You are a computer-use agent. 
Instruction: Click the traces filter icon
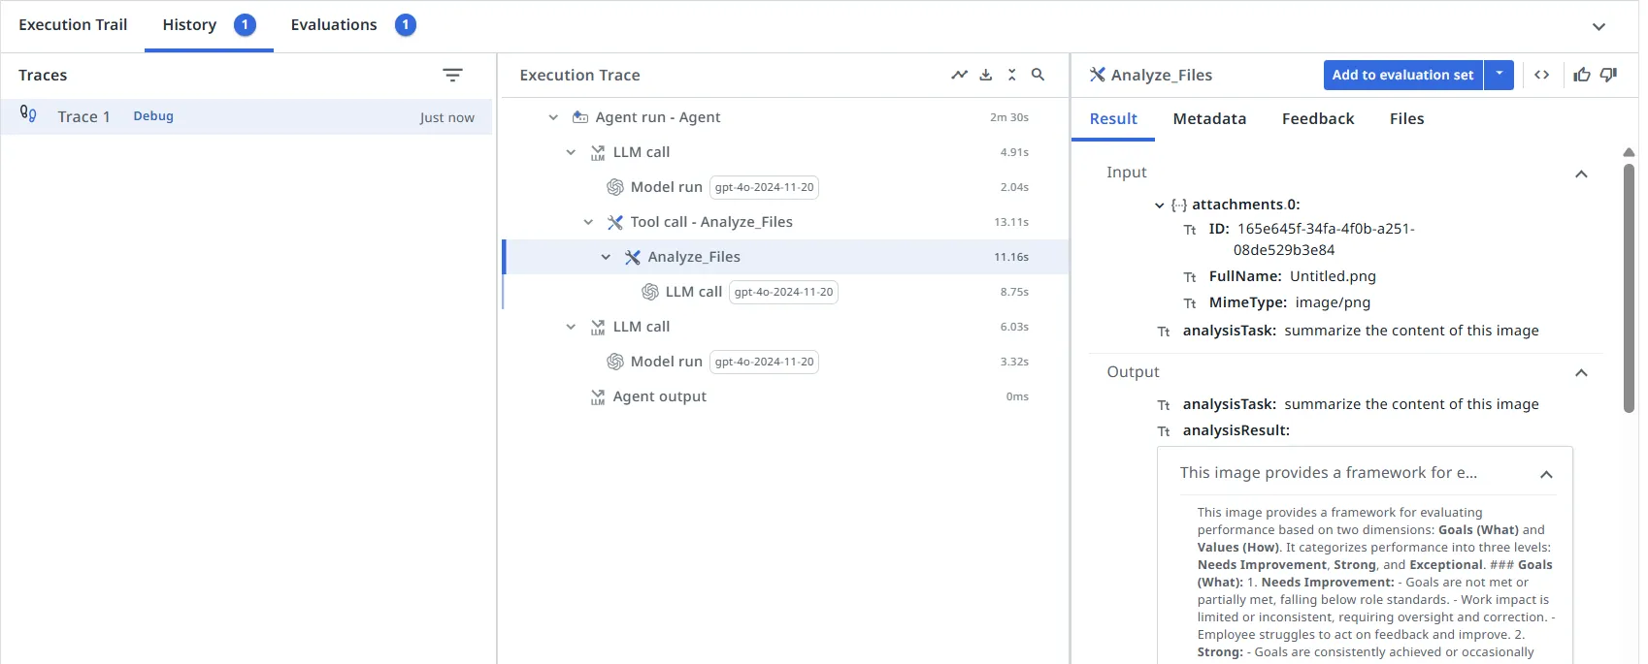point(452,76)
